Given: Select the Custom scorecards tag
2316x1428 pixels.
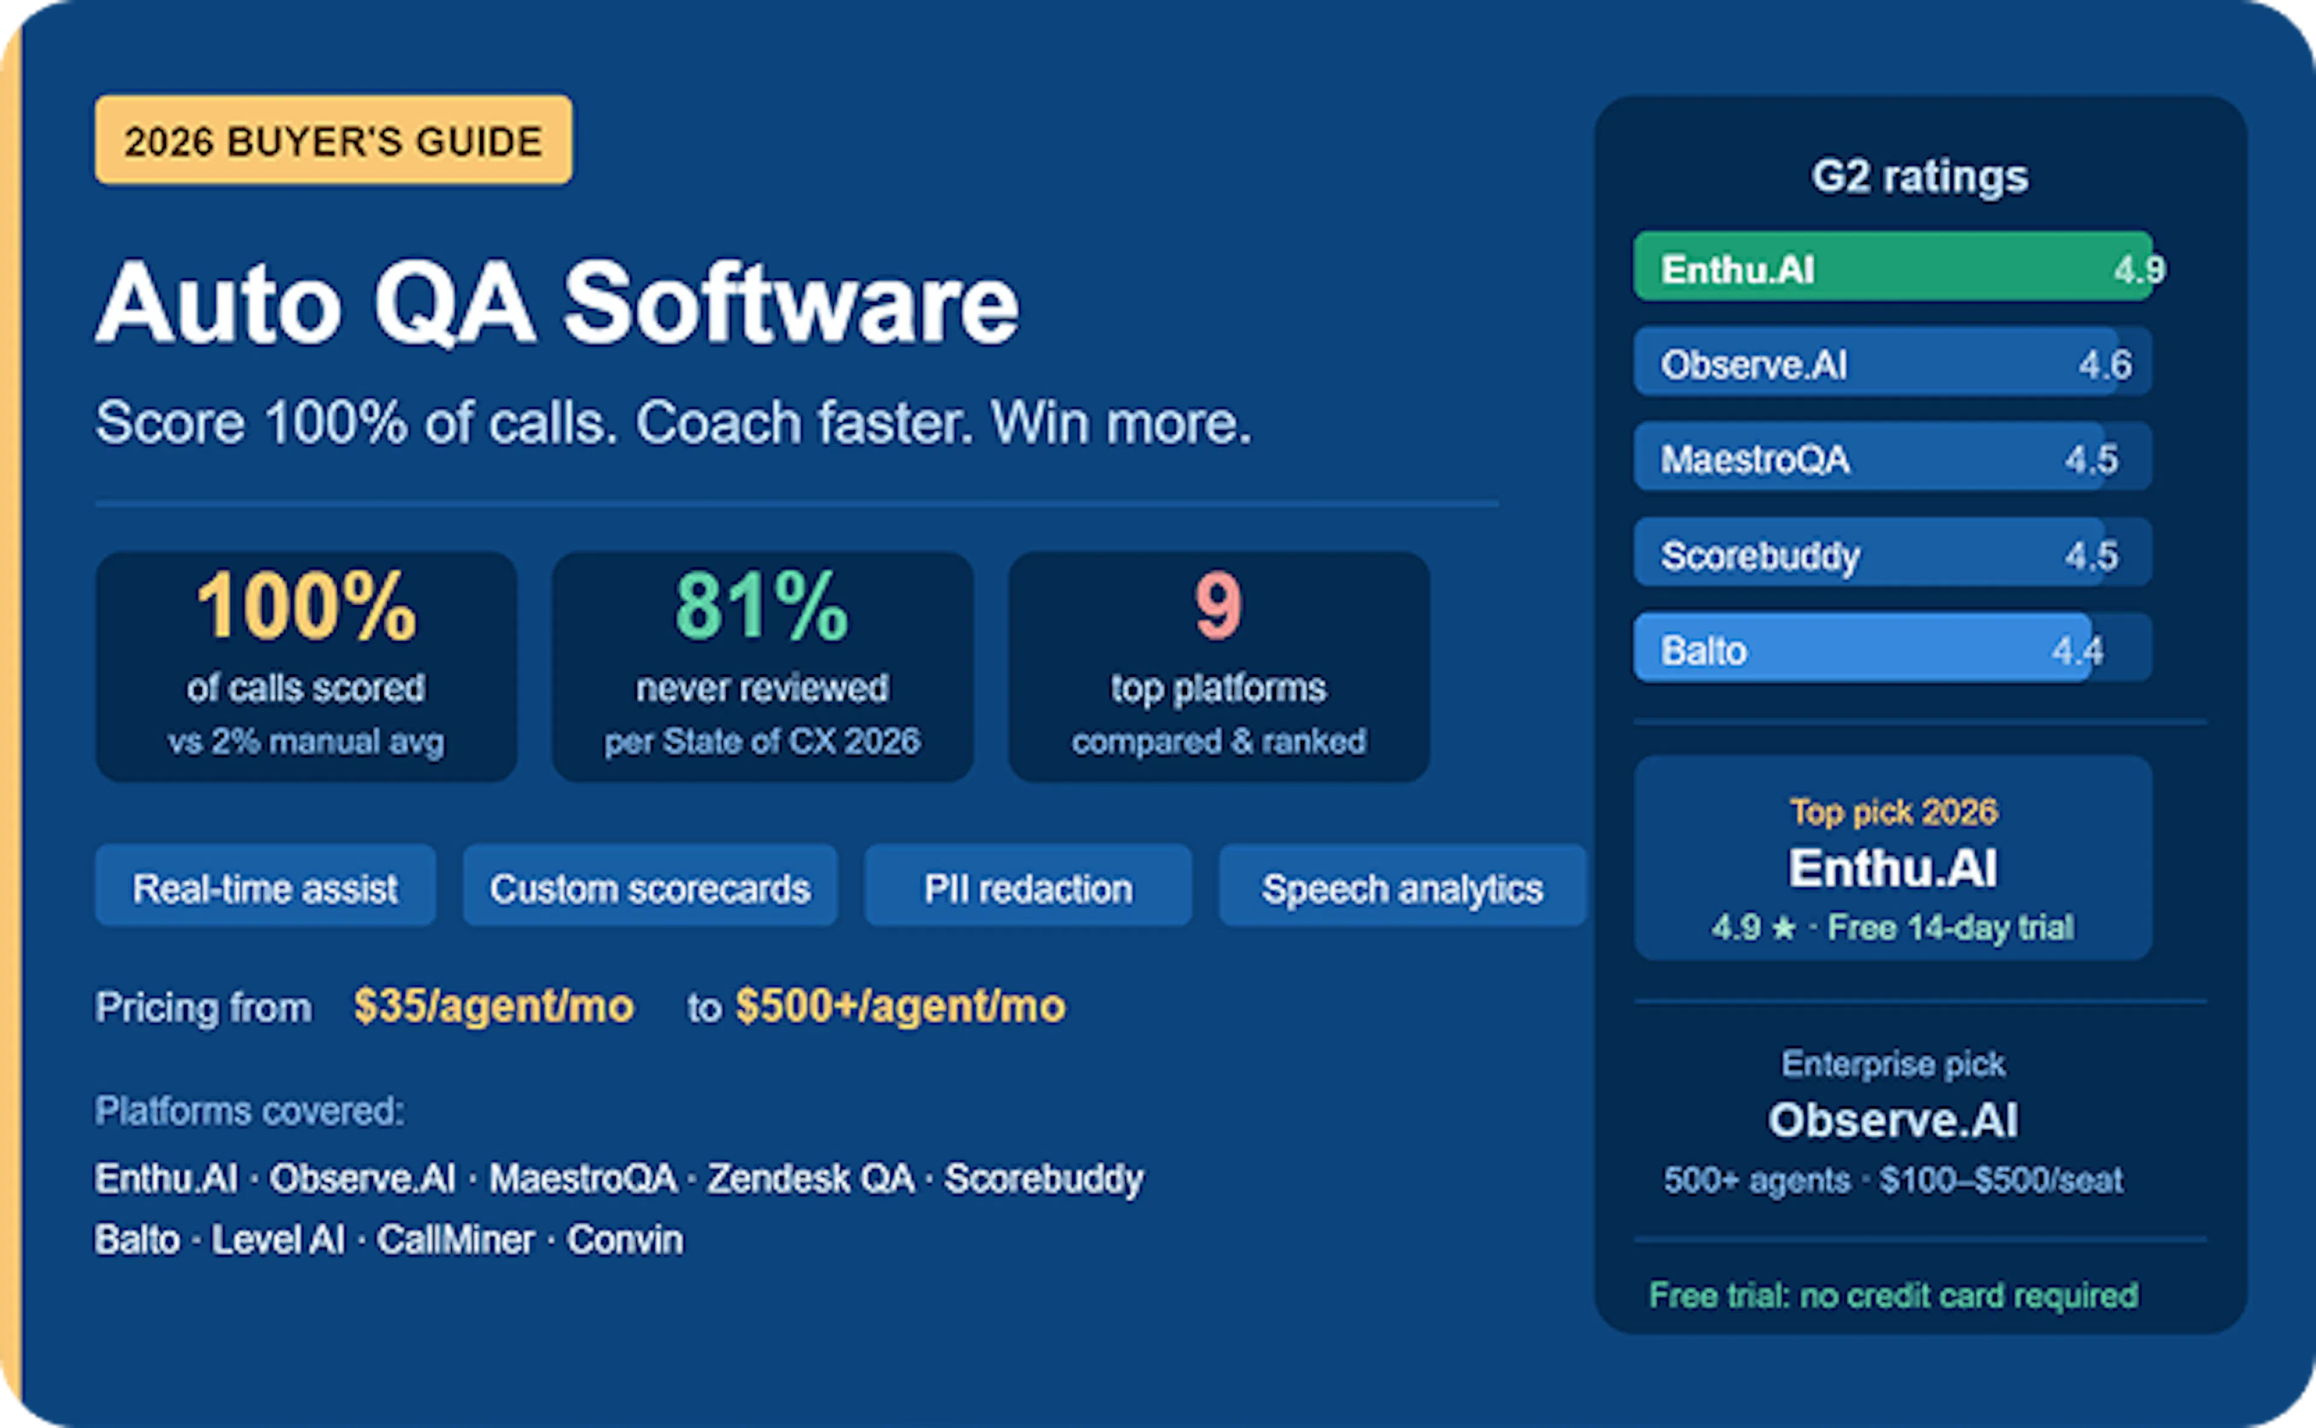Looking at the screenshot, I should click(x=650, y=886).
